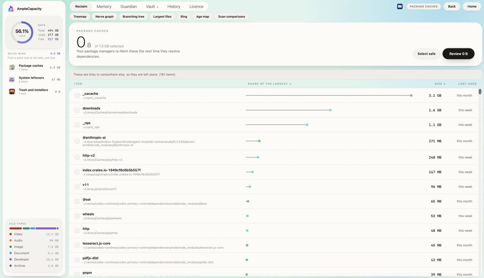Click the Package caches sidebar icon
The width and height of the screenshot is (484, 278).
(12, 67)
